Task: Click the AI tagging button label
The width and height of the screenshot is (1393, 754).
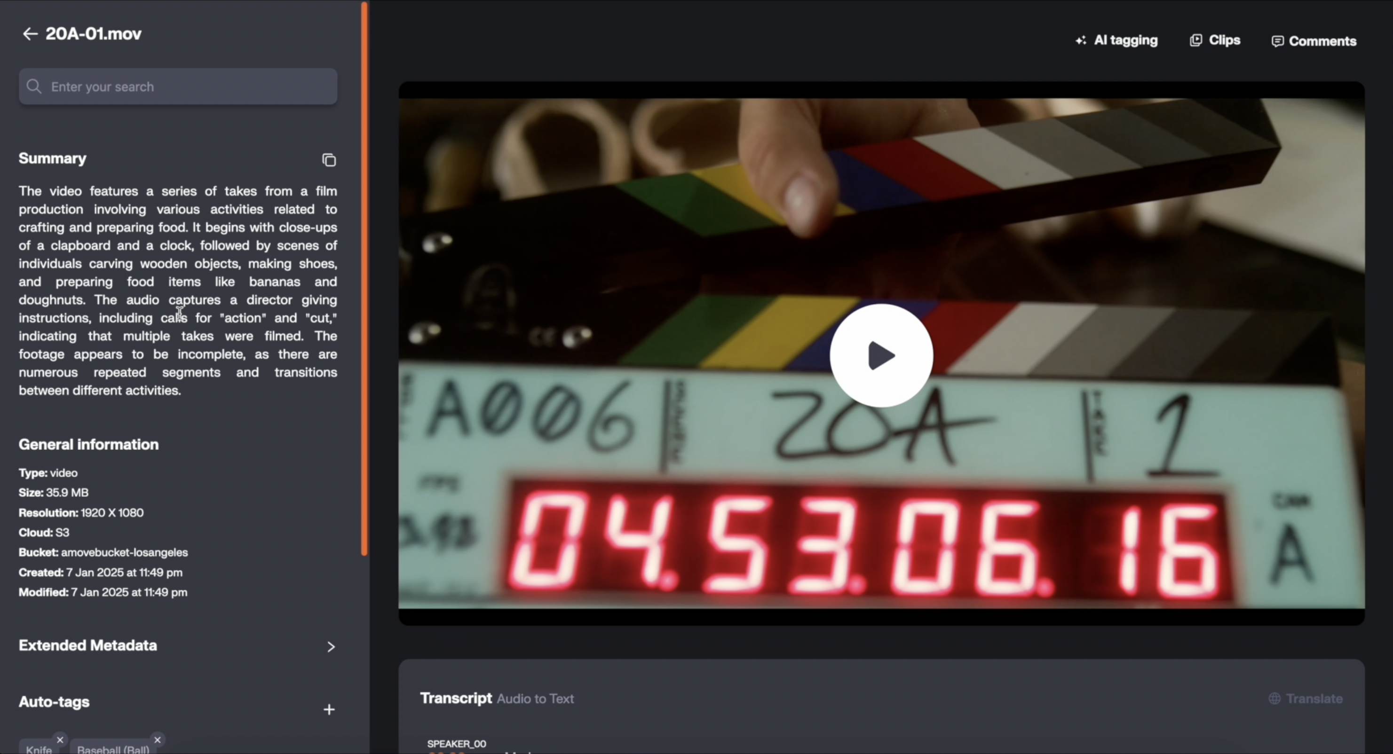Action: 1125,40
